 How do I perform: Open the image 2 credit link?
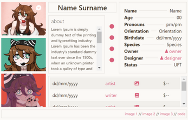click(149, 114)
